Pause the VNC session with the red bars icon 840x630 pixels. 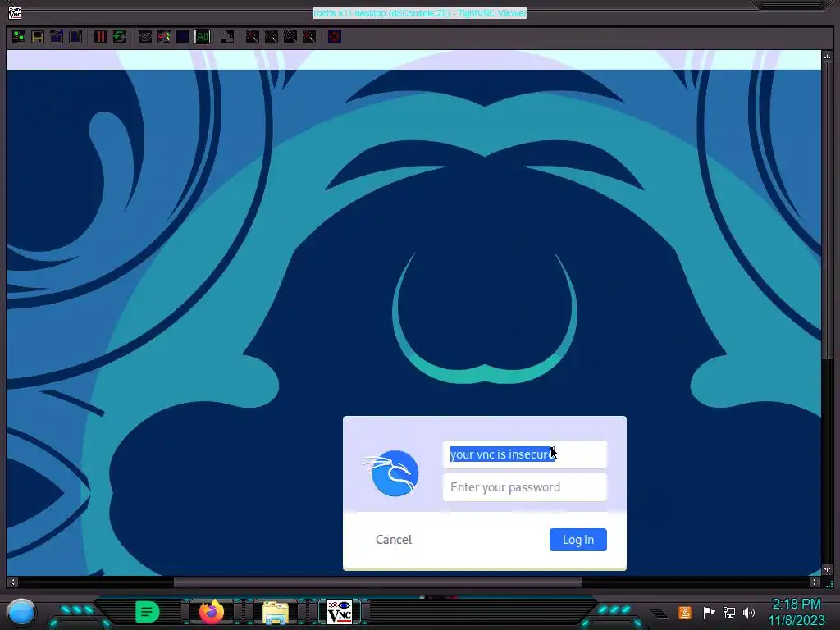pyautogui.click(x=101, y=37)
